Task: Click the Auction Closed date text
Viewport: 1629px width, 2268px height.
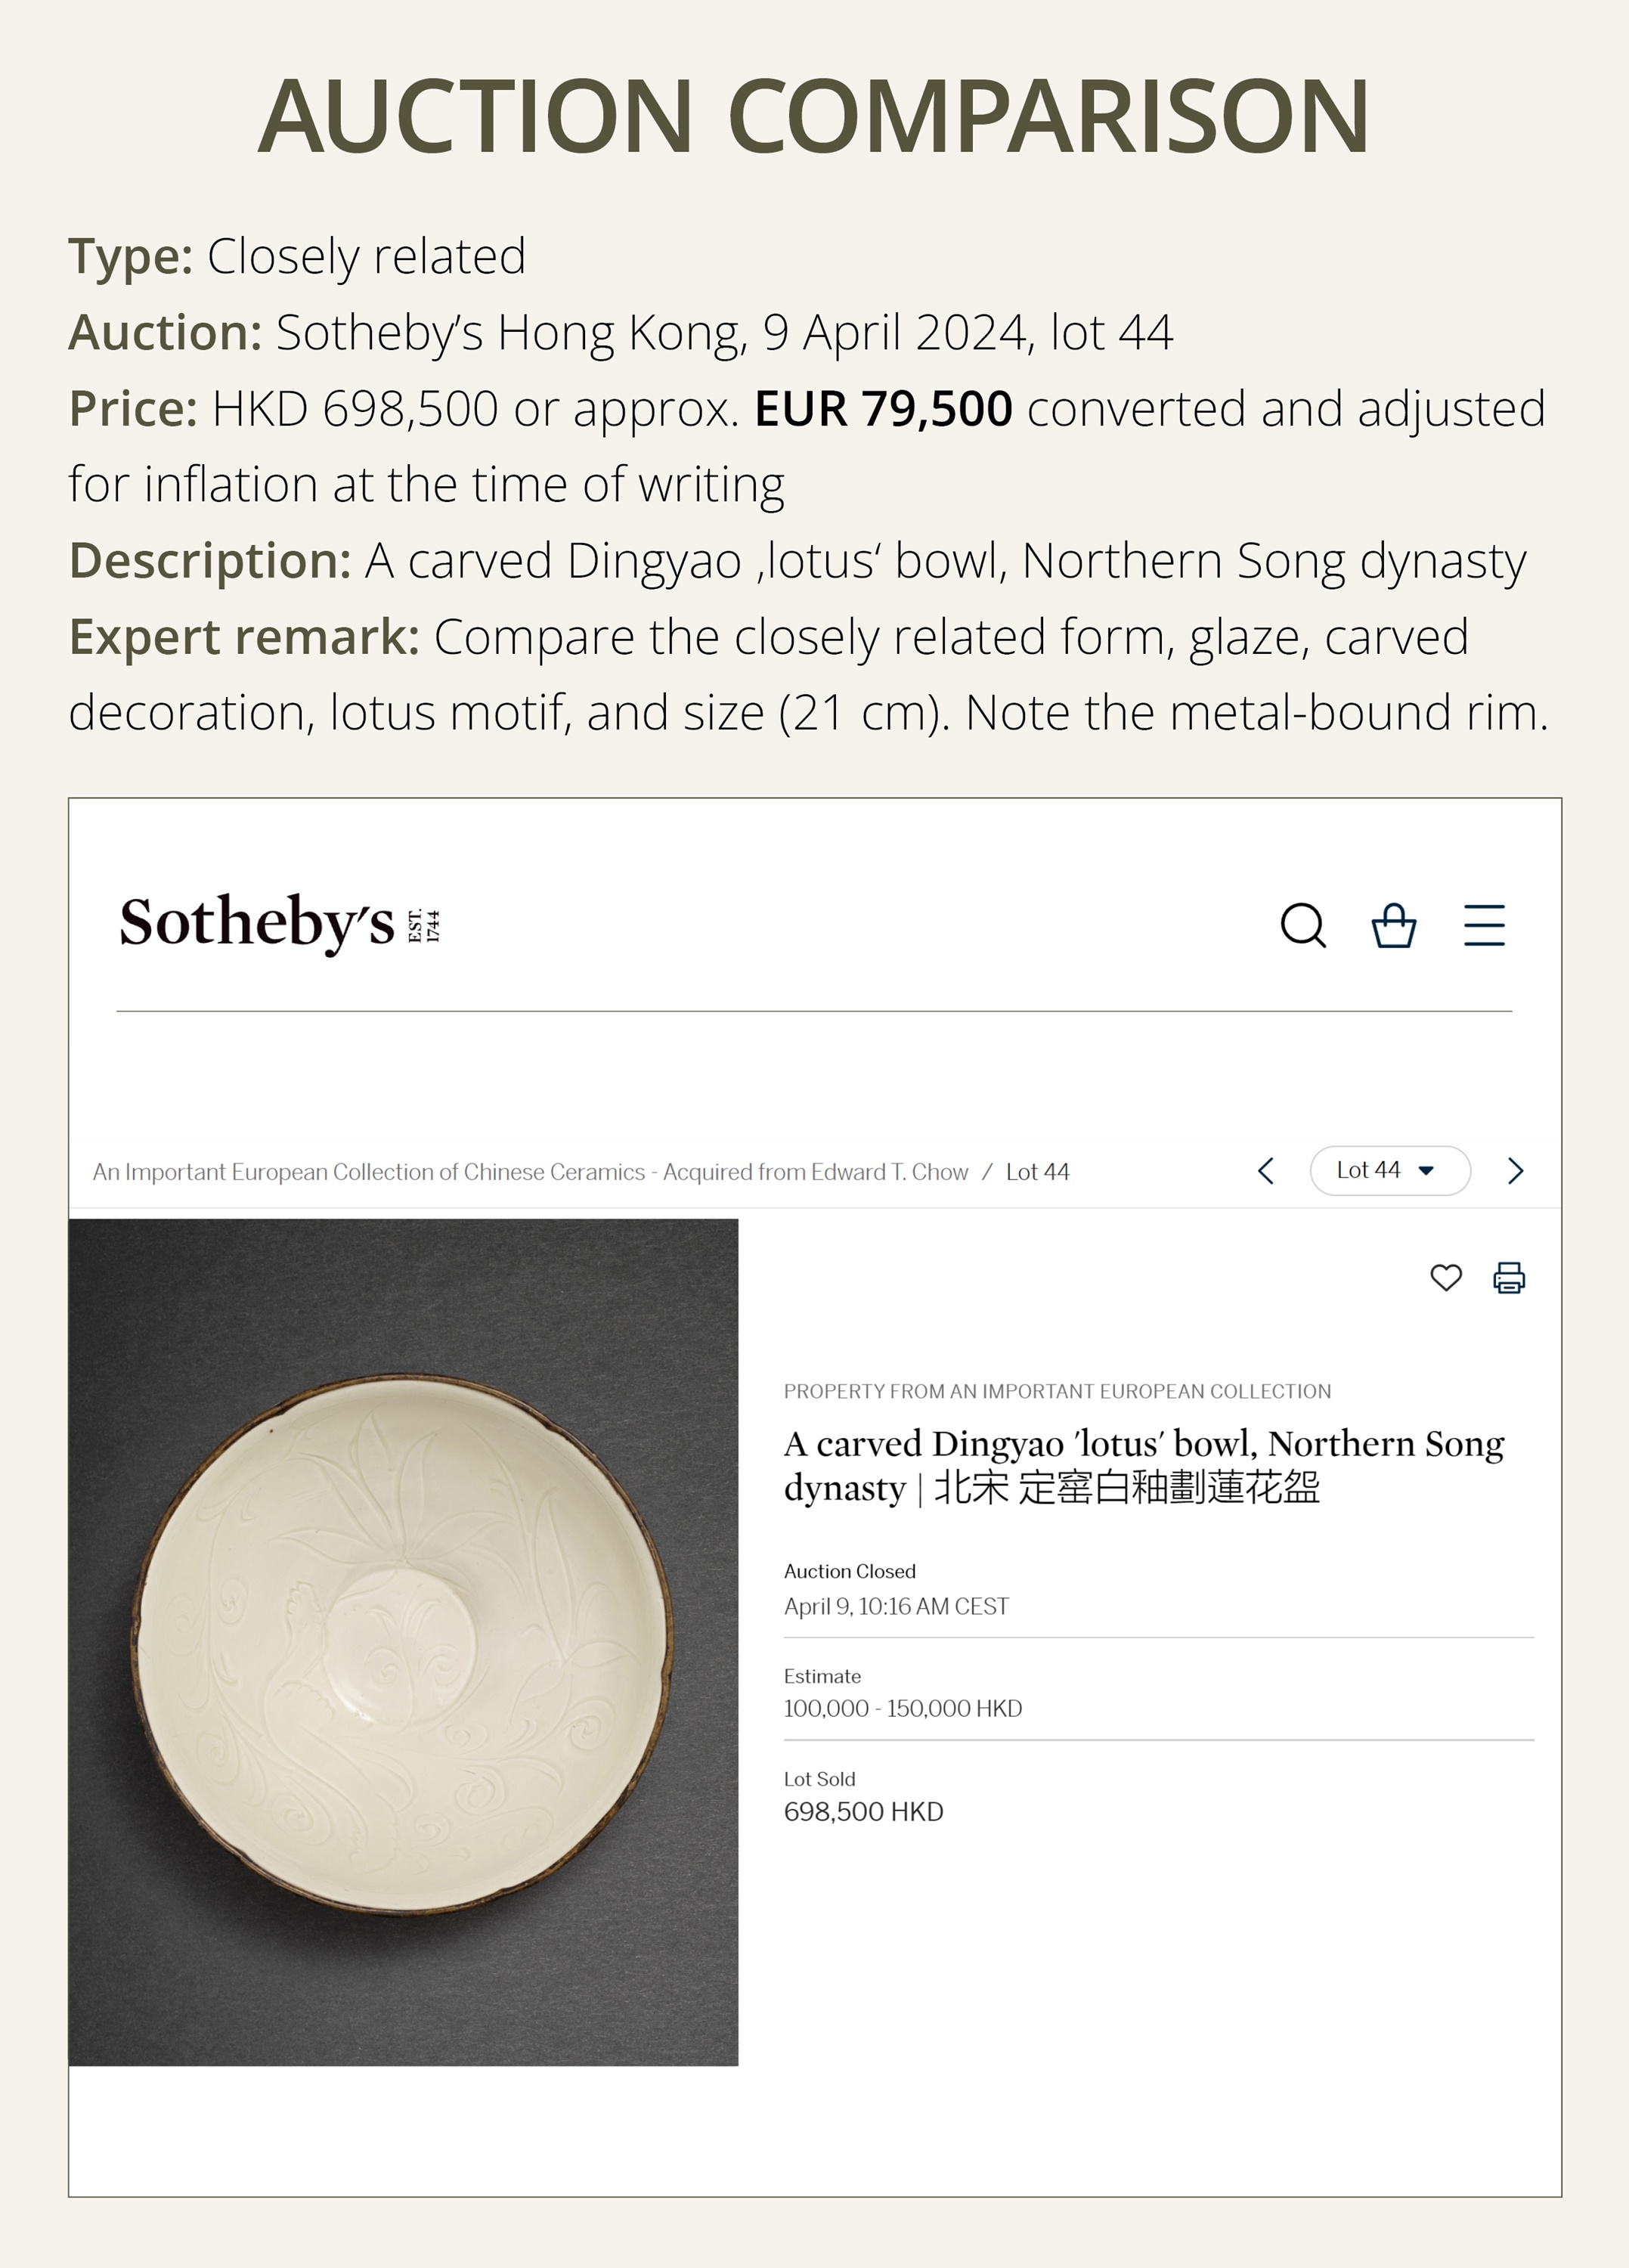Action: (x=896, y=1606)
